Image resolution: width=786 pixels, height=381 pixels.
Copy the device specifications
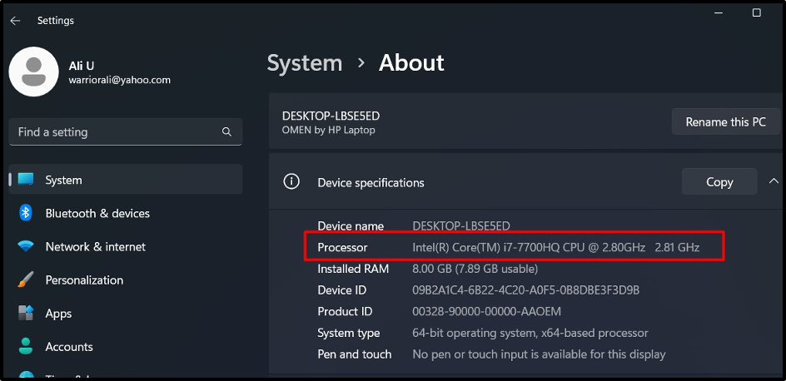[x=719, y=182]
